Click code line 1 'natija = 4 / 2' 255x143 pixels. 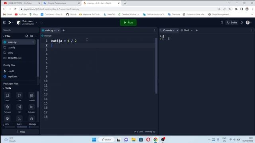coord(64,41)
